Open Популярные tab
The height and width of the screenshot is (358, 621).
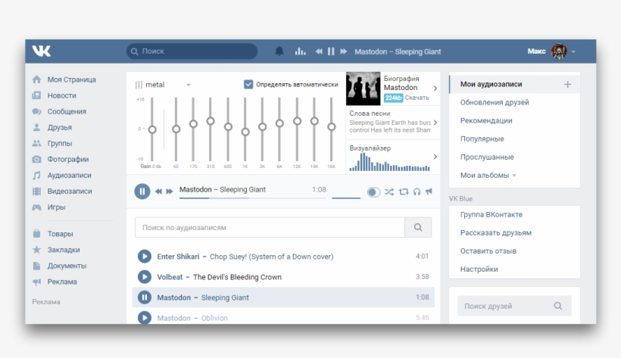point(482,139)
